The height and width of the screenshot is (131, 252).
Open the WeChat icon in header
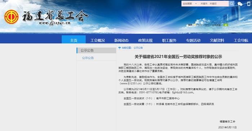pyautogui.click(x=240, y=4)
